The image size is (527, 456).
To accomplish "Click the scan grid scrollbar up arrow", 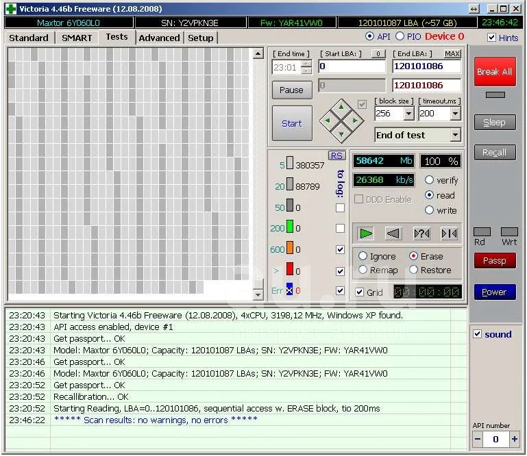I will coord(258,53).
